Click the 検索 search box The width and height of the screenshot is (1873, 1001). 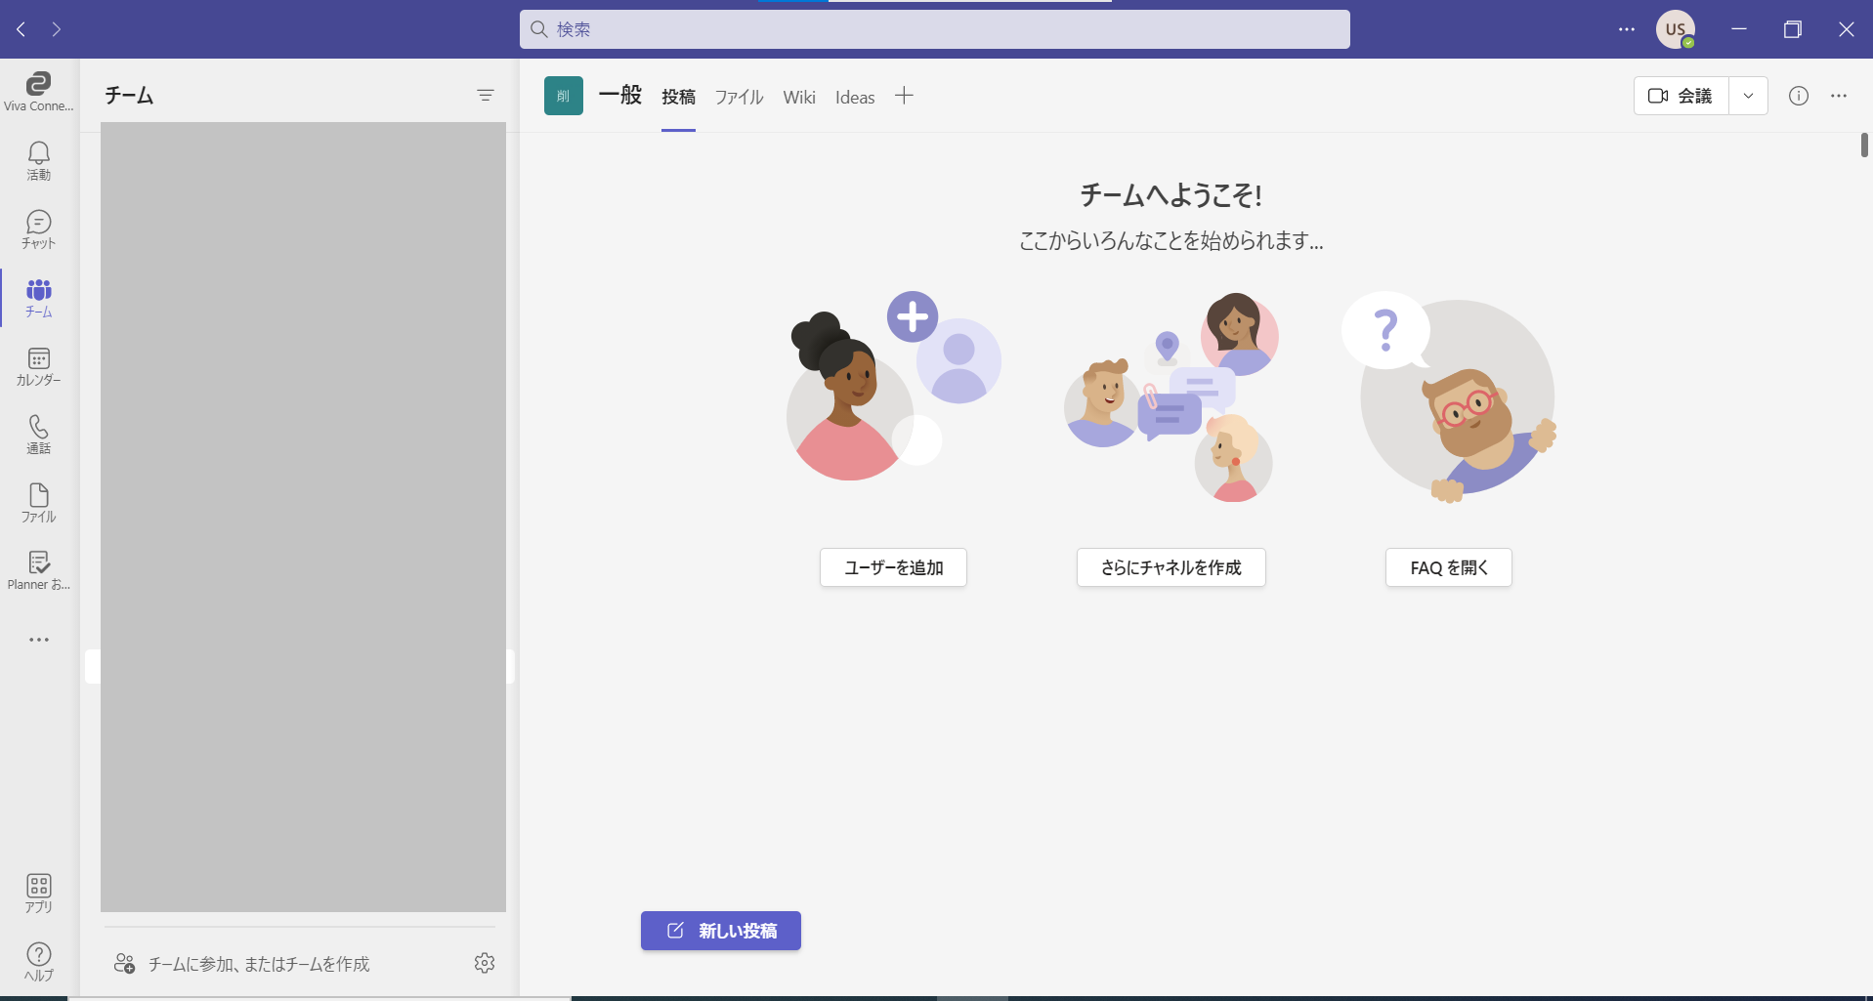[x=934, y=29]
